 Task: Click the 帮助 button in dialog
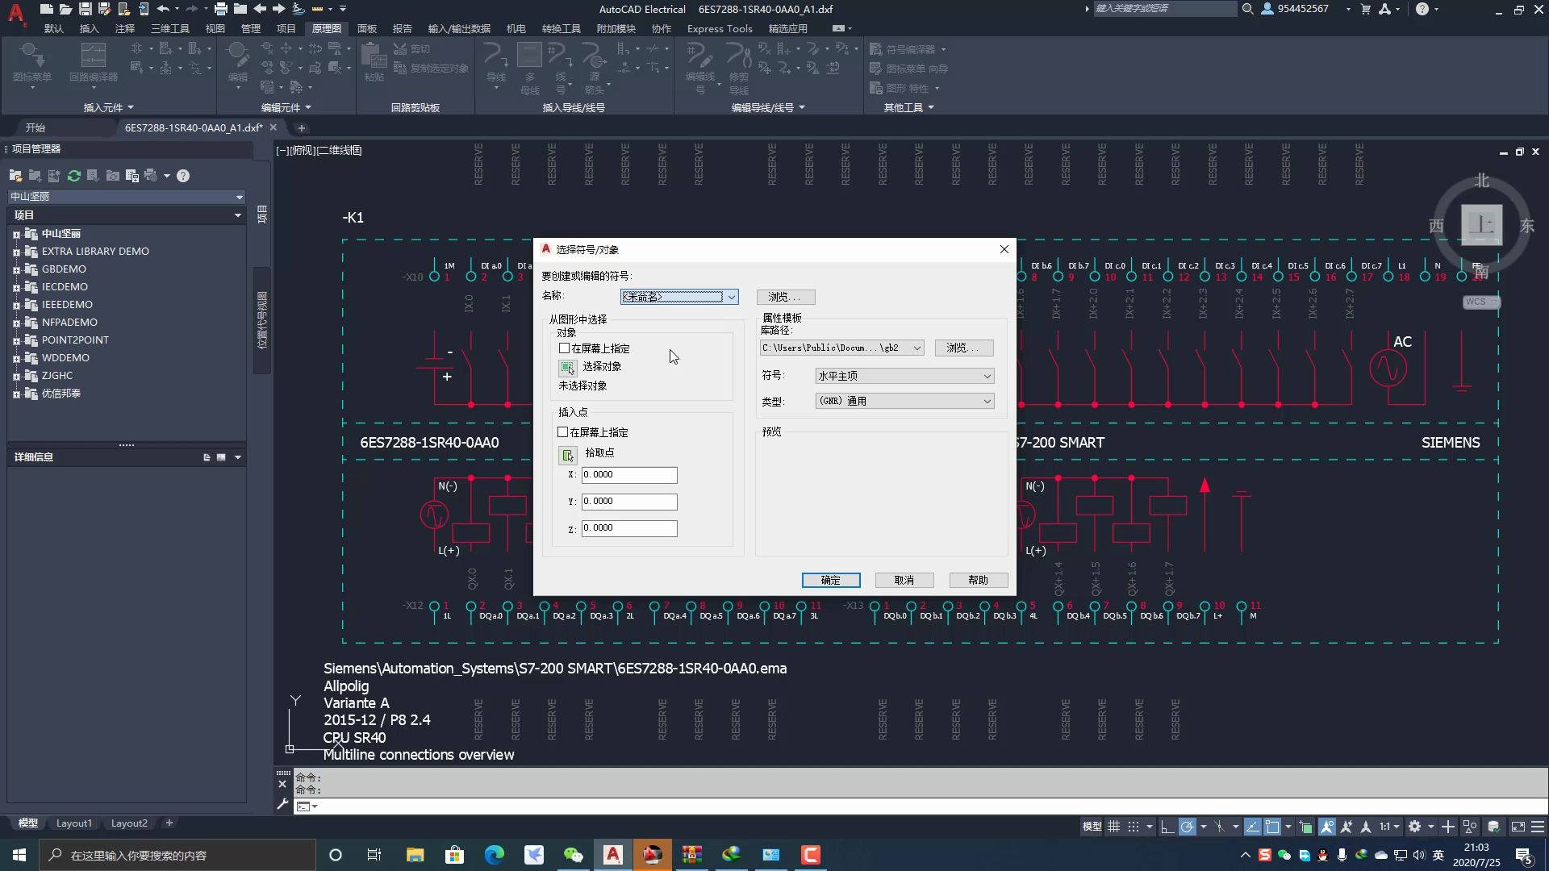pos(979,580)
